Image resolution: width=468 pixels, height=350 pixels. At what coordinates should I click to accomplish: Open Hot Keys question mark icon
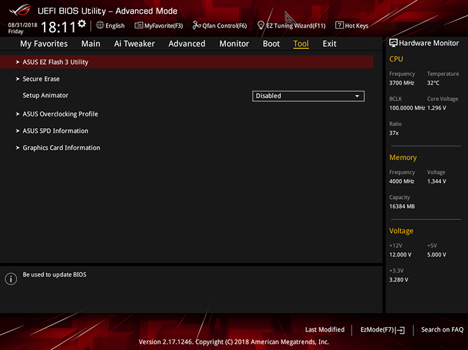(339, 26)
